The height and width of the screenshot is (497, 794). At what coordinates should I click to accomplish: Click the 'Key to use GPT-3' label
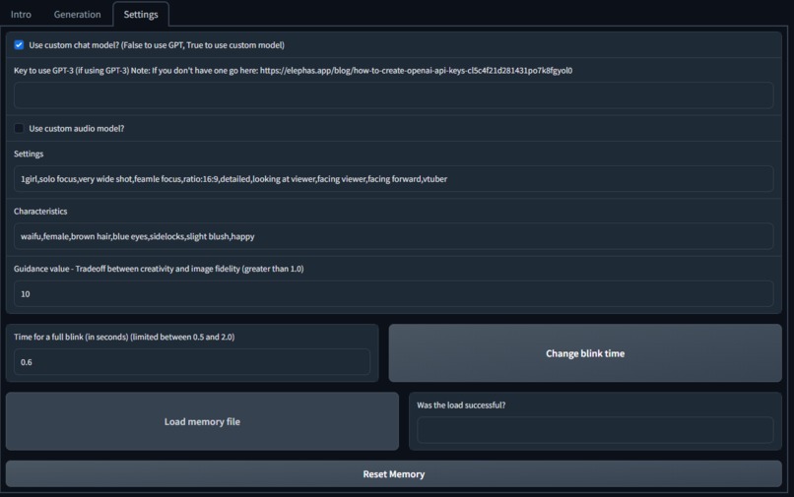(293, 70)
